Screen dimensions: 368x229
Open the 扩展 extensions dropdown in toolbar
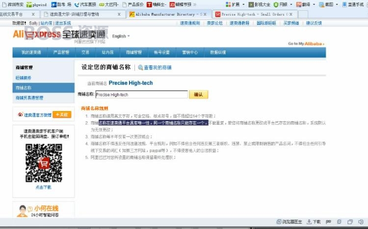point(235,4)
